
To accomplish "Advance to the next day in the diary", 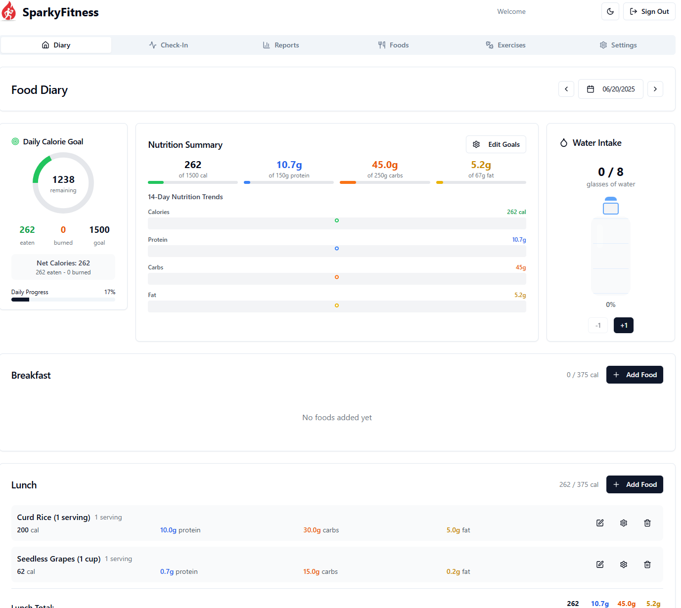I will tap(655, 89).
